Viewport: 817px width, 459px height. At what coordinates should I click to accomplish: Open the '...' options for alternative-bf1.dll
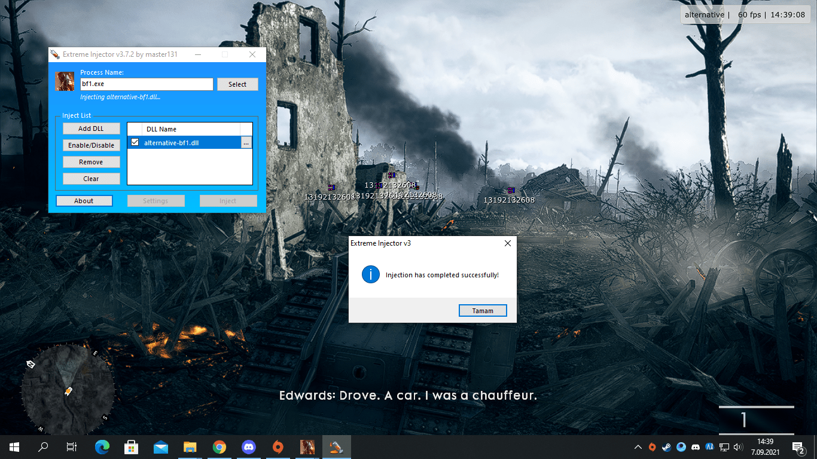pyautogui.click(x=246, y=142)
